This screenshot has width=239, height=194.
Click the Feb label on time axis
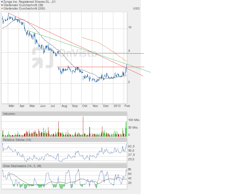(x=127, y=106)
